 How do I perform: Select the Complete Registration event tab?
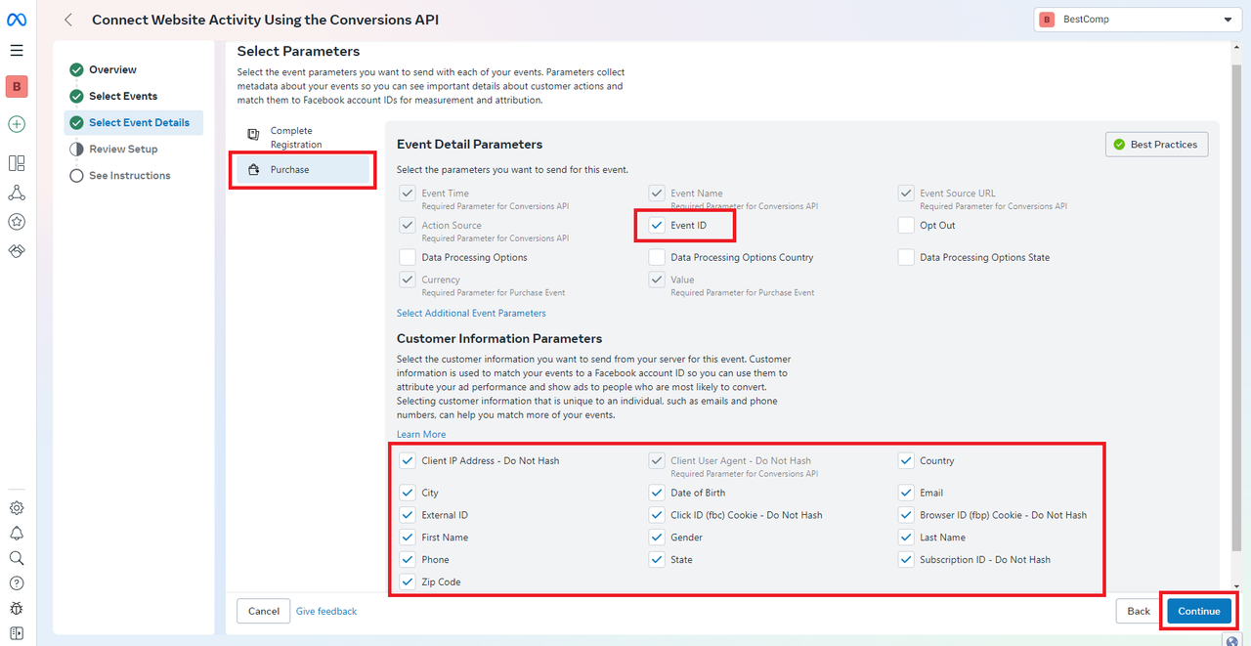pyautogui.click(x=303, y=138)
